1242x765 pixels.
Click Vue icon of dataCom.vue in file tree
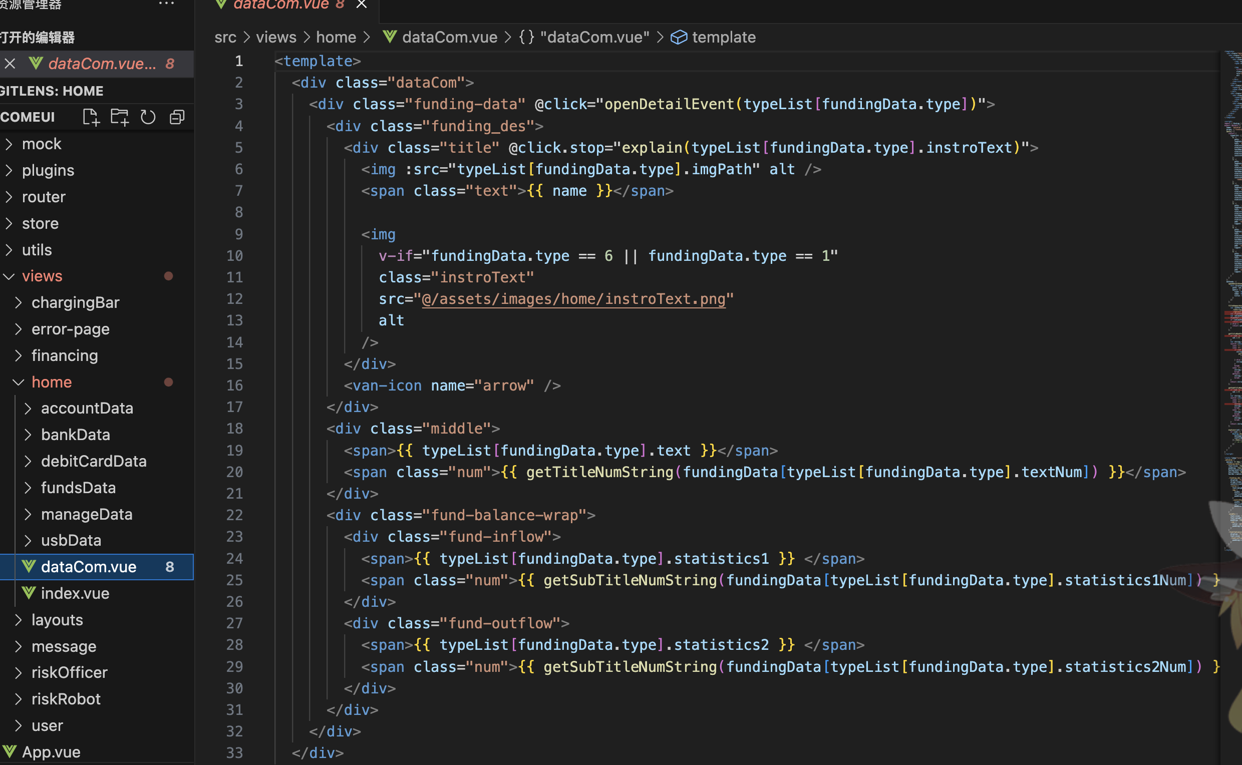pyautogui.click(x=29, y=566)
